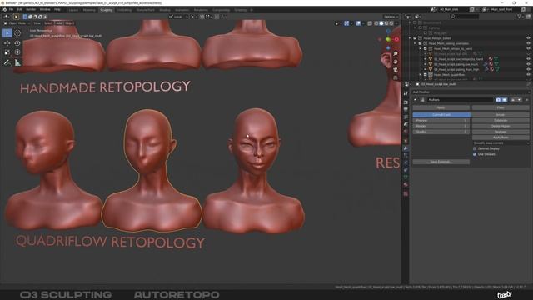Uncheck the Use Creases checkbox
The image size is (533, 300).
(x=475, y=154)
